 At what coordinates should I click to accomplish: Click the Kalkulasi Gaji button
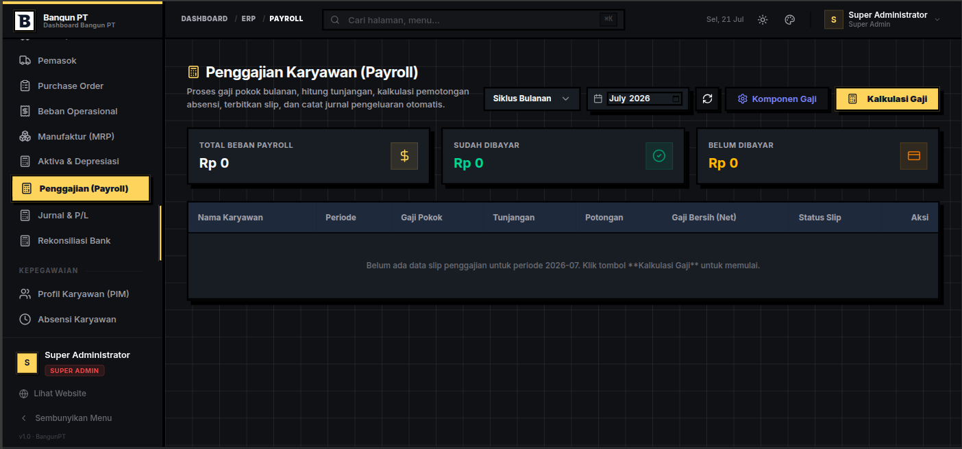(x=887, y=99)
